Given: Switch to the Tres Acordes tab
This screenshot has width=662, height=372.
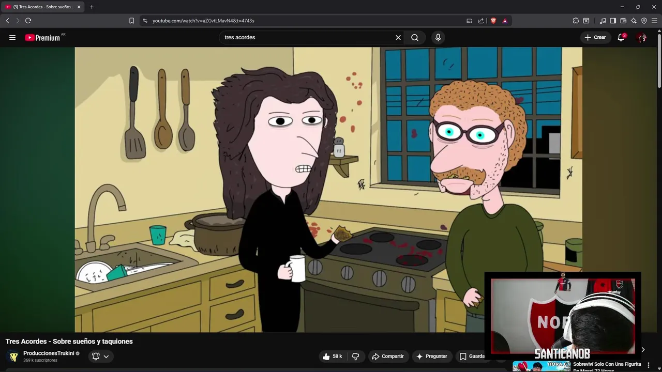Looking at the screenshot, I should [x=43, y=7].
